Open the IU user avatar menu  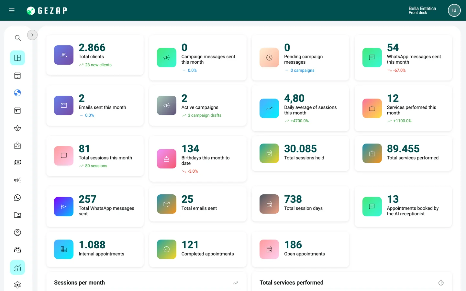454,10
